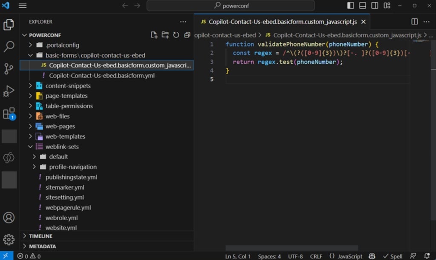Collapse the weblink-sets folder

30,147
